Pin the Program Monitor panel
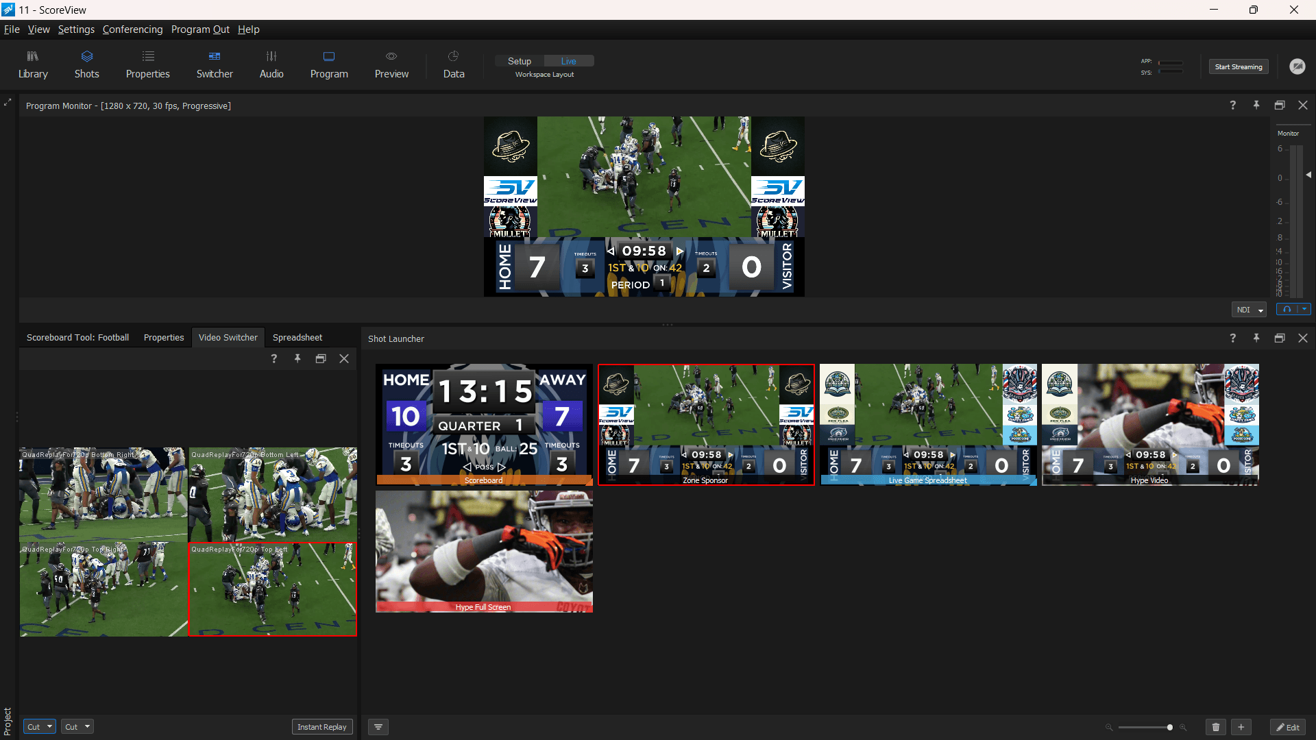 coord(1256,105)
